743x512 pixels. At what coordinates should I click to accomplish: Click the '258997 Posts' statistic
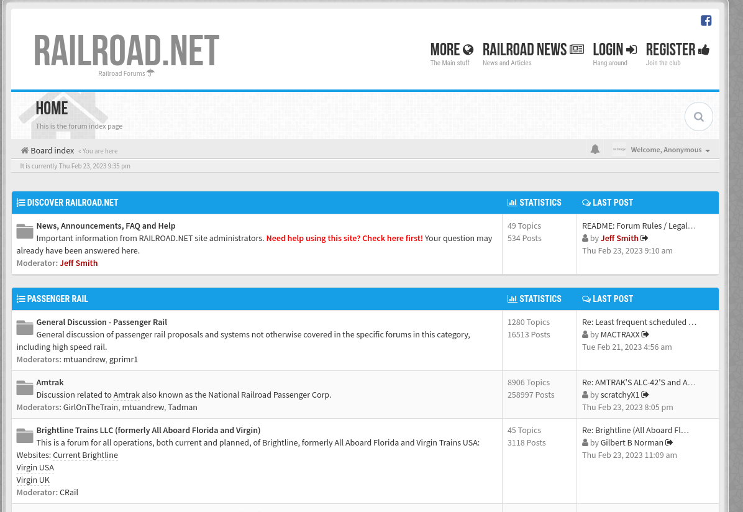click(531, 395)
